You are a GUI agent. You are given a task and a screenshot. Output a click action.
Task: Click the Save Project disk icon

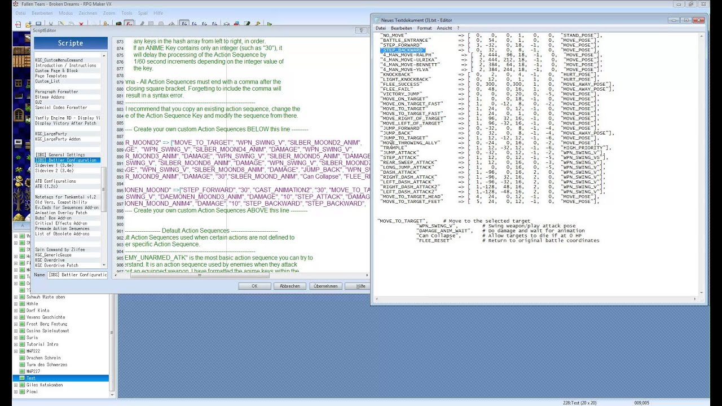tap(38, 24)
